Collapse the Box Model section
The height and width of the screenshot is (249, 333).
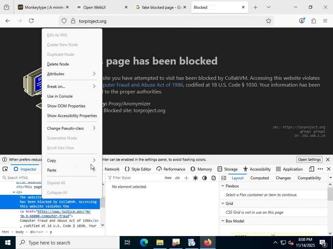[x=223, y=221]
